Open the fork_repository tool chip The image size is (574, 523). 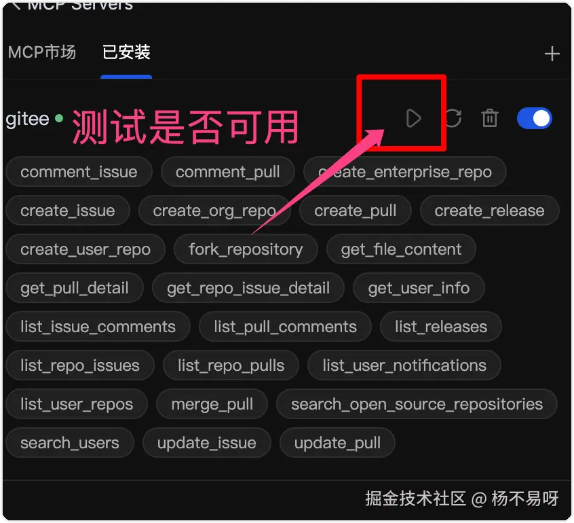[246, 249]
